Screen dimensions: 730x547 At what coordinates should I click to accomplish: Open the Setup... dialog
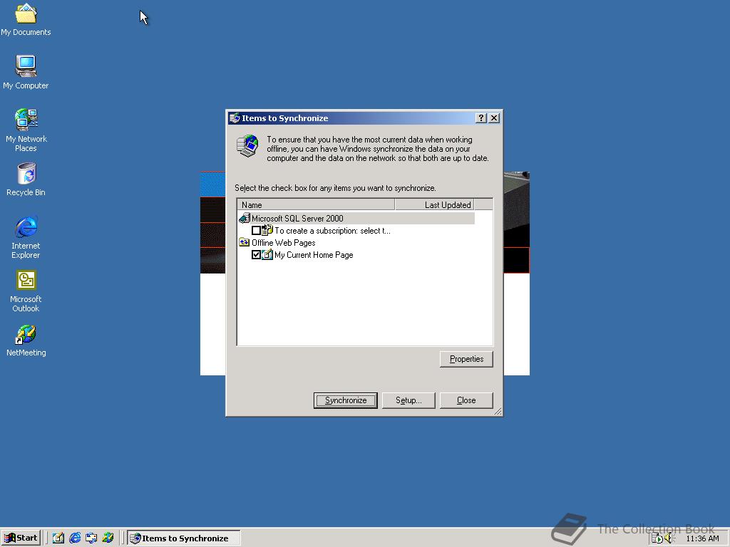click(408, 400)
